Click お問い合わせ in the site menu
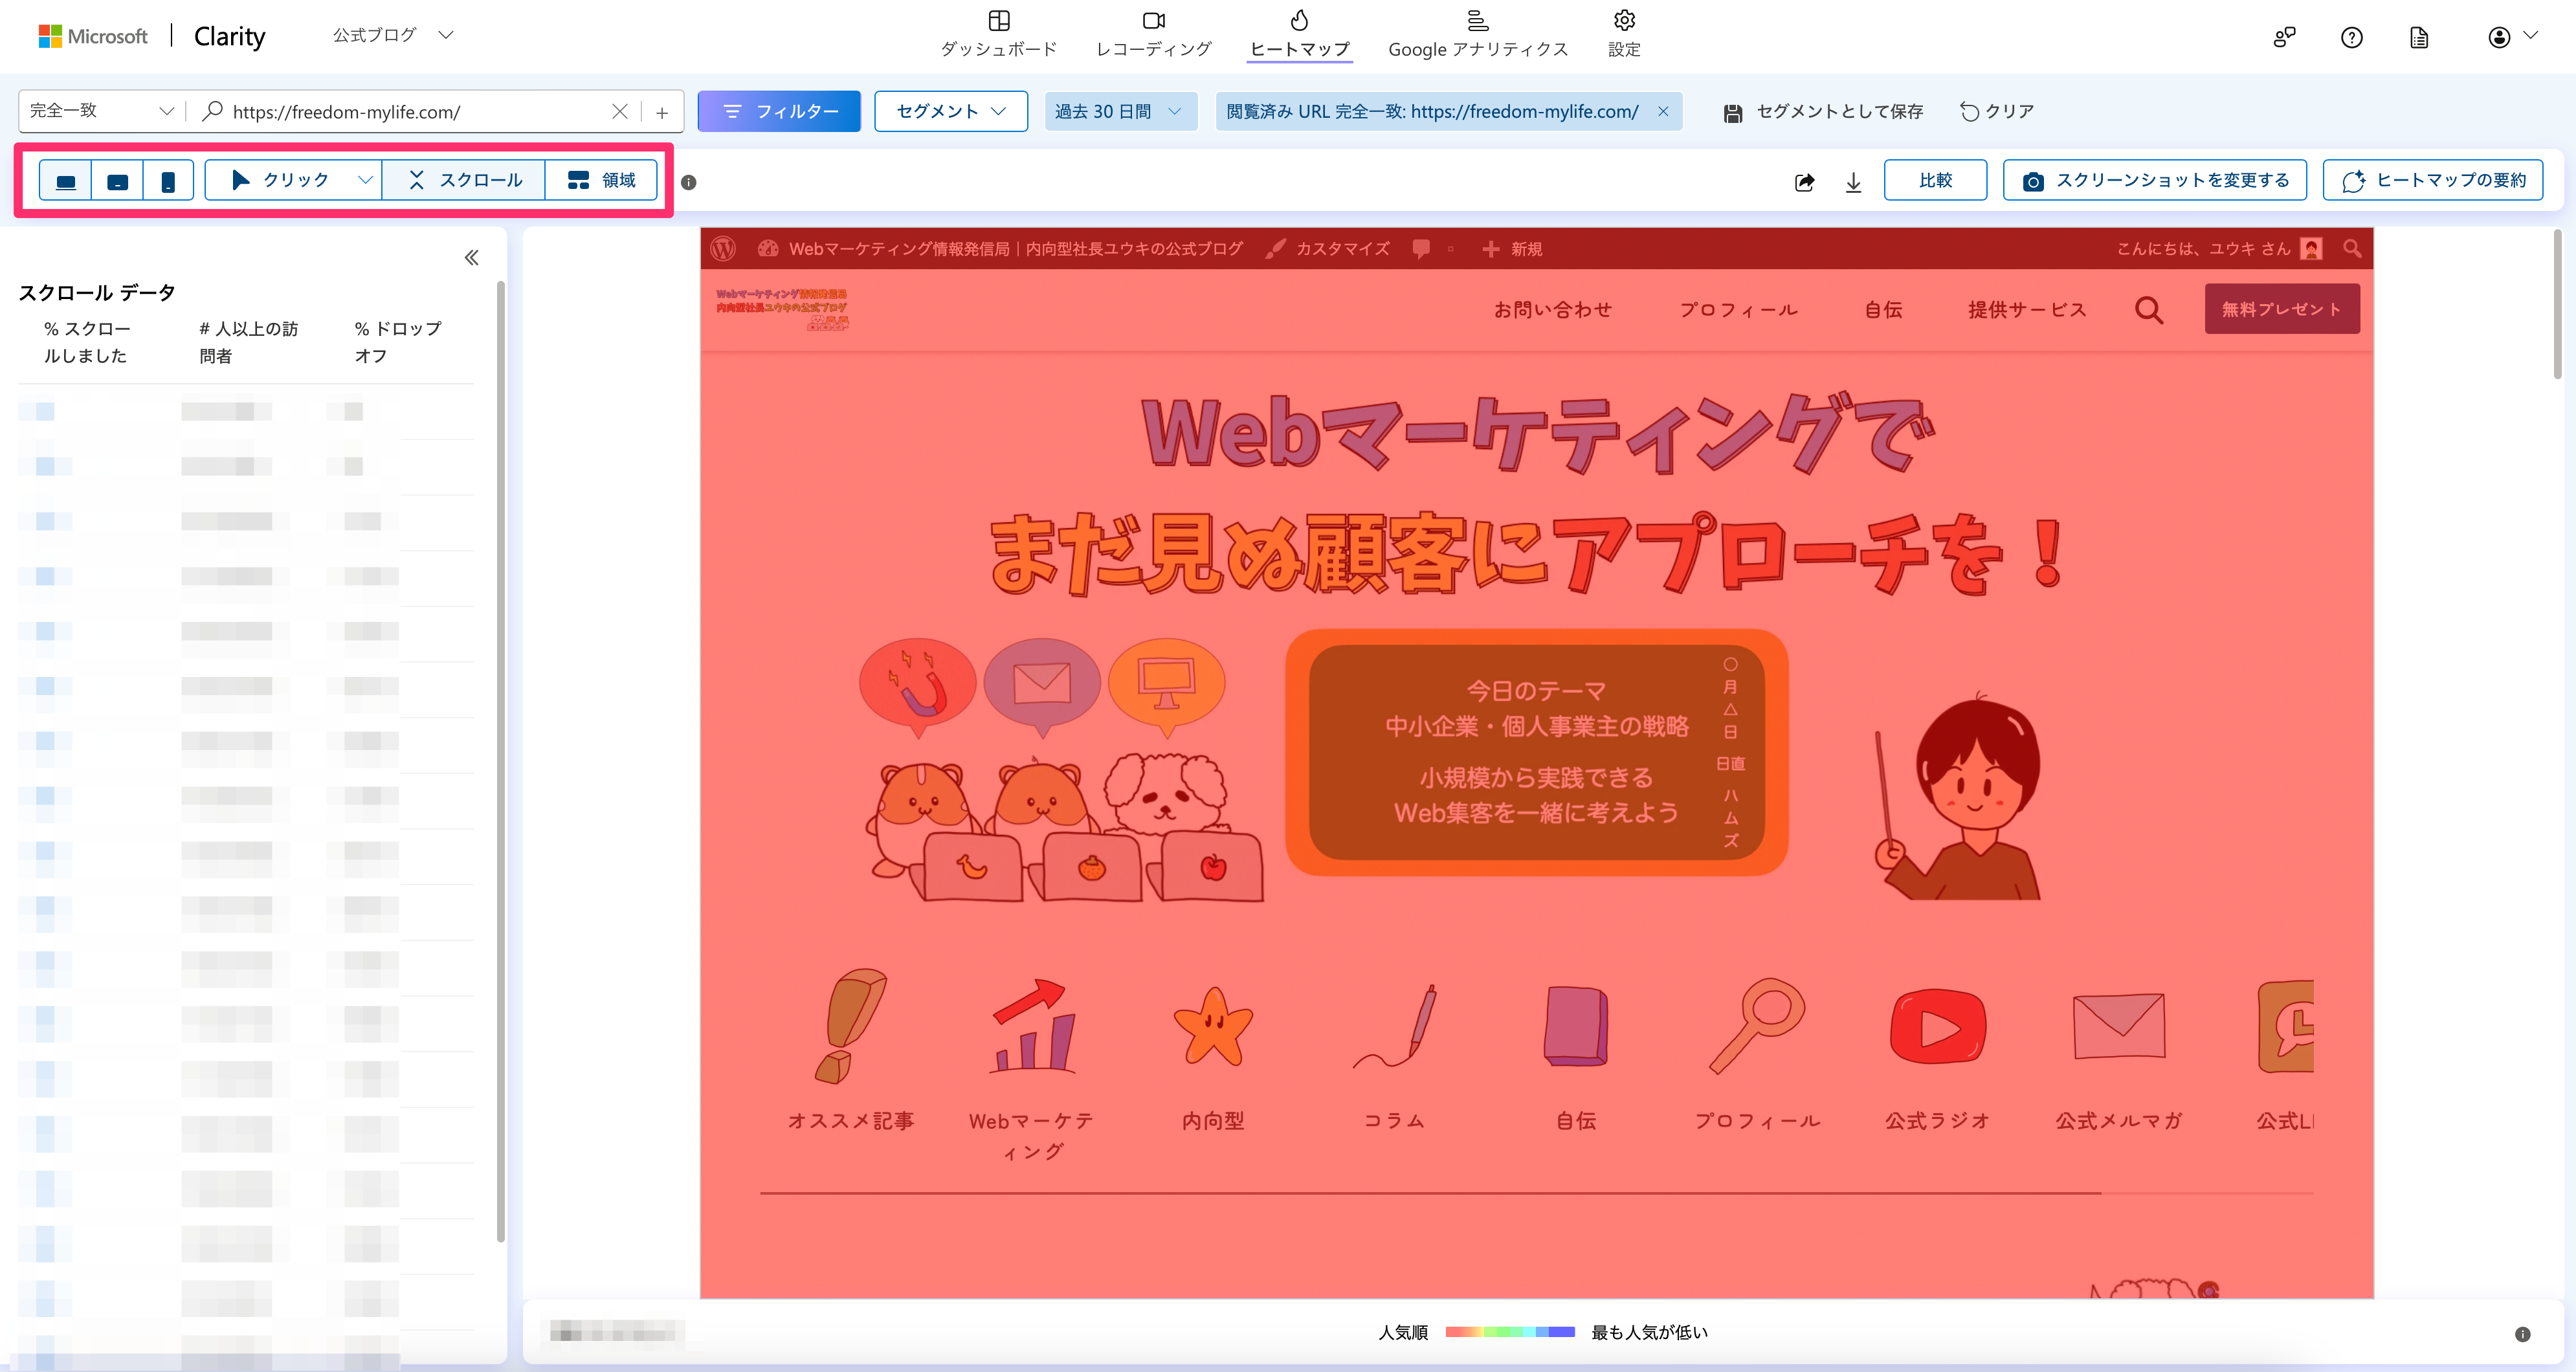2576x1372 pixels. point(1553,309)
